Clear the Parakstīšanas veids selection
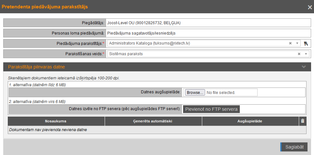Viewport: 314px width, 155px height. (299, 54)
